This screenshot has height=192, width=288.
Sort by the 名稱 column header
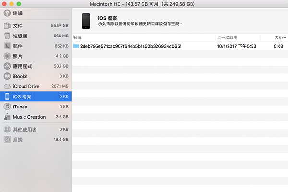pos(77,37)
